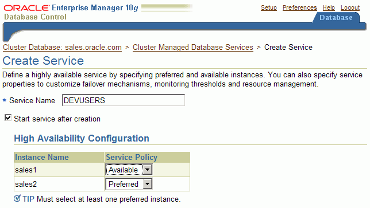This screenshot has width=370, height=208.
Task: Click the sales2 dropdown arrow button
Action: [x=148, y=184]
